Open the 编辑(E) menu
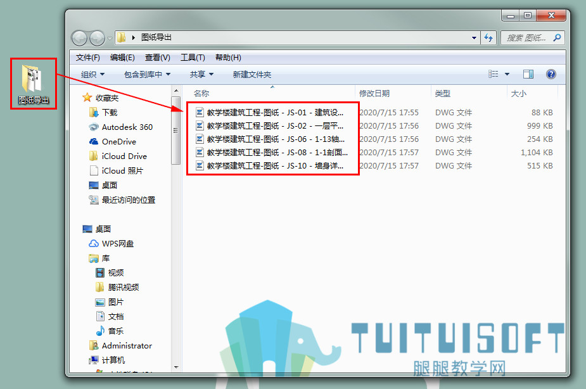 [122, 58]
